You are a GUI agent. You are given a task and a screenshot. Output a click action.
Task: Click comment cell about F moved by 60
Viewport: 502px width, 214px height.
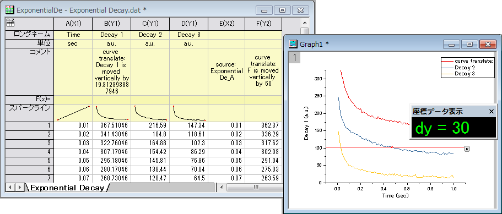(263, 72)
